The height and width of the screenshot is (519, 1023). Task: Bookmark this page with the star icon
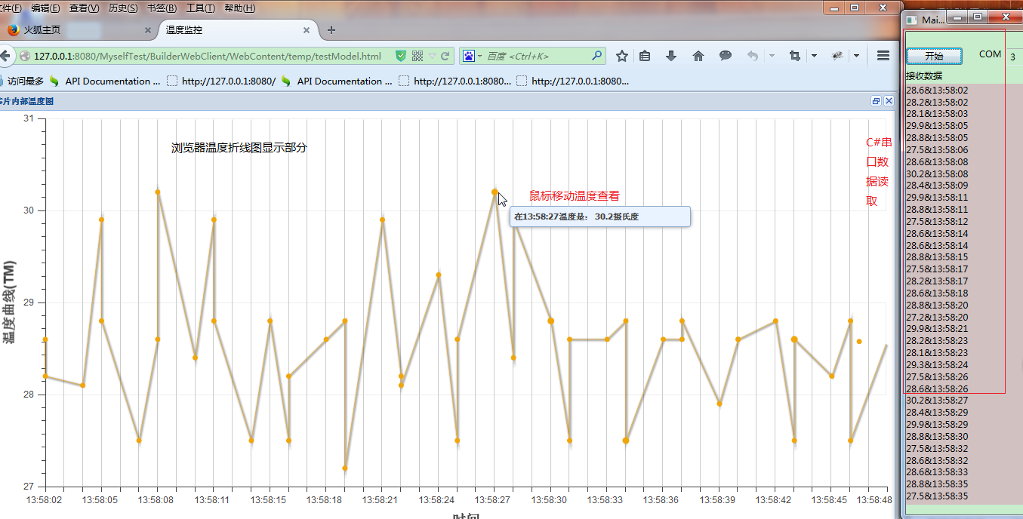(x=622, y=56)
